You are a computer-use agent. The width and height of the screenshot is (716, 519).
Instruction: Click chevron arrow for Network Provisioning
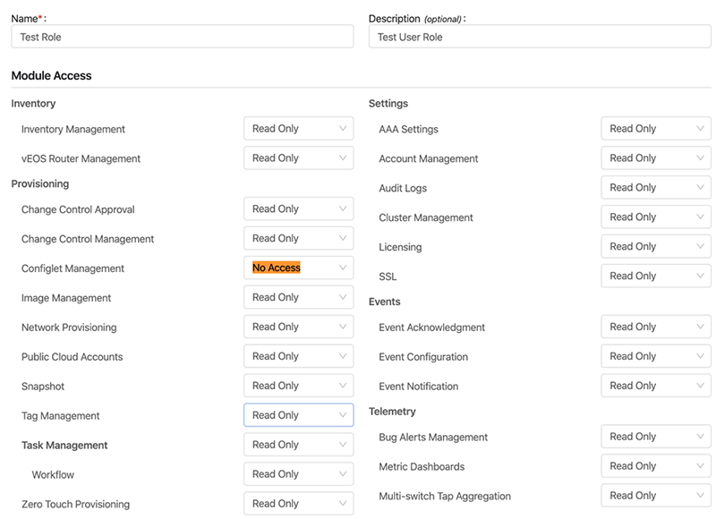pos(343,327)
